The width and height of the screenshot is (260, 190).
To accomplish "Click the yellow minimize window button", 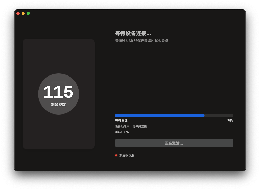I will click(23, 13).
